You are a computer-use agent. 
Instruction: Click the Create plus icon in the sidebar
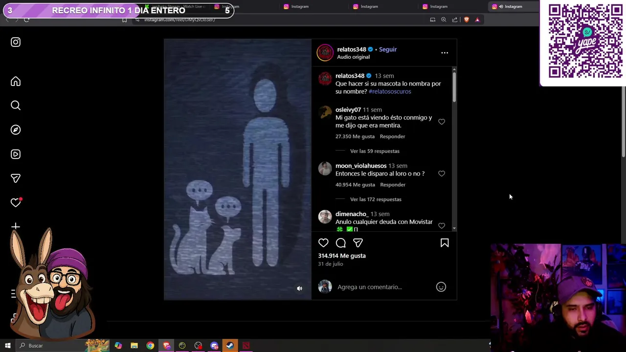click(16, 226)
